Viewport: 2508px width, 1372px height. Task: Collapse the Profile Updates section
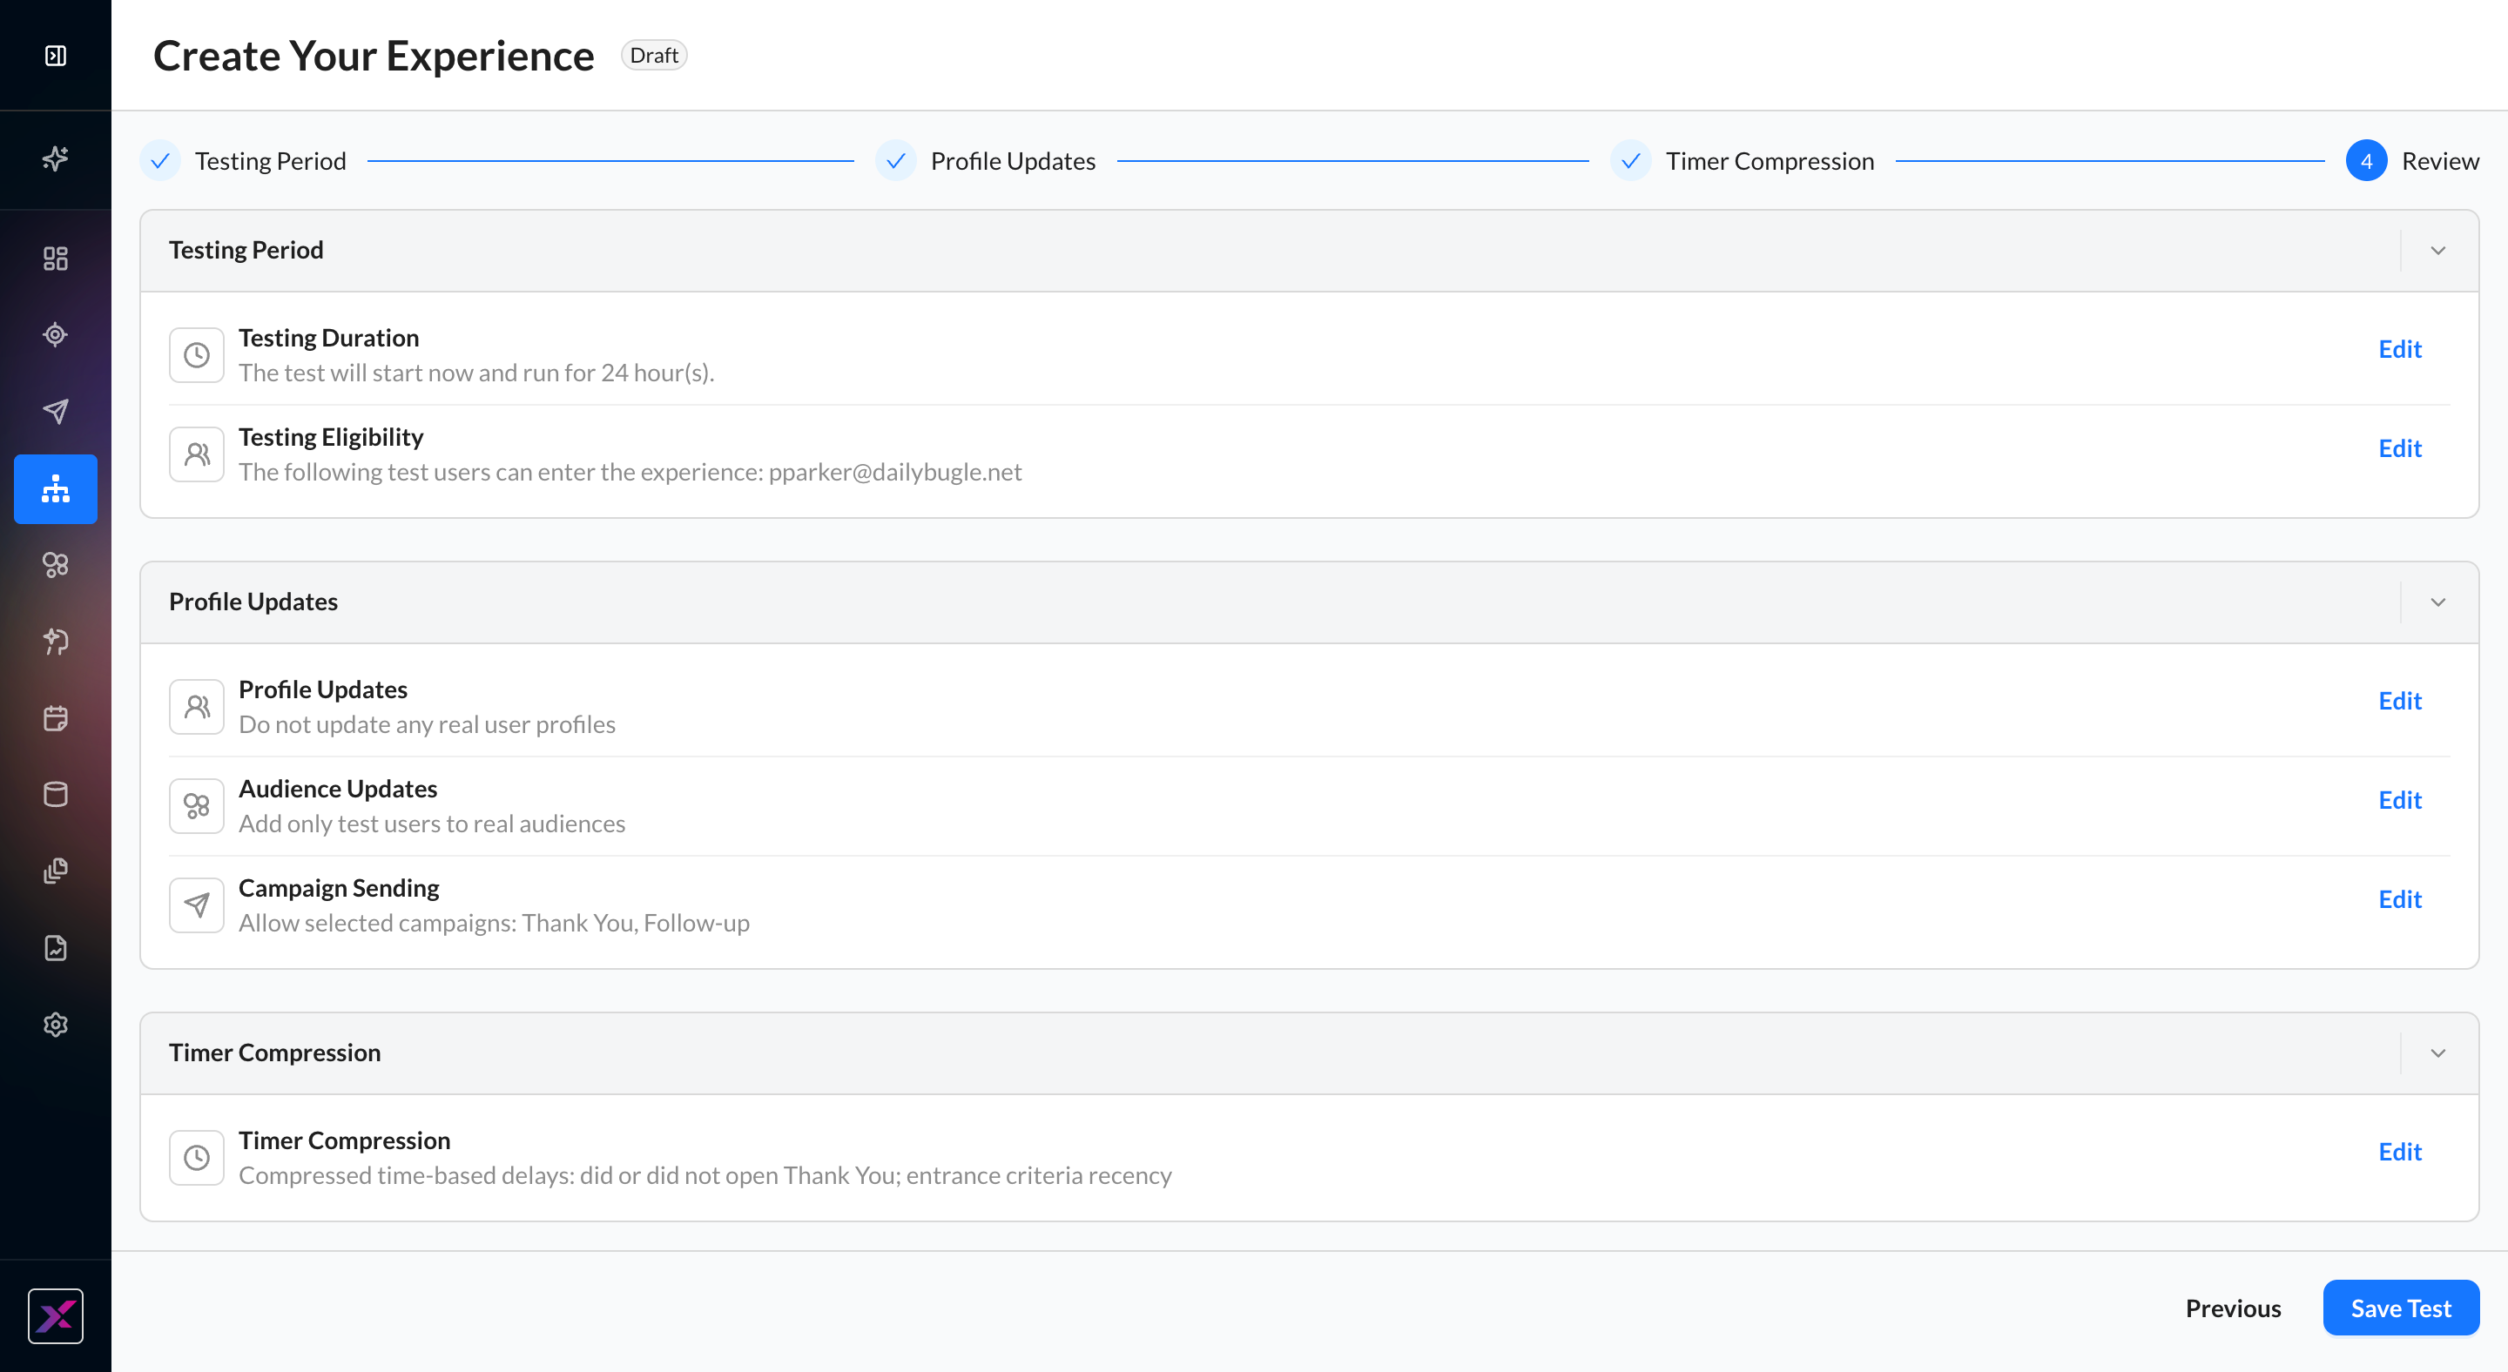(x=2438, y=602)
